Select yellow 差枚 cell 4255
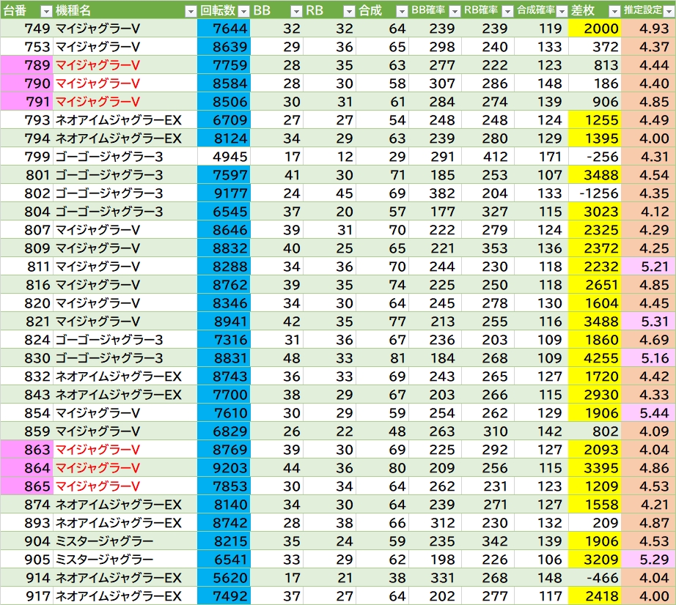Viewport: 676px width, 605px height. (595, 358)
